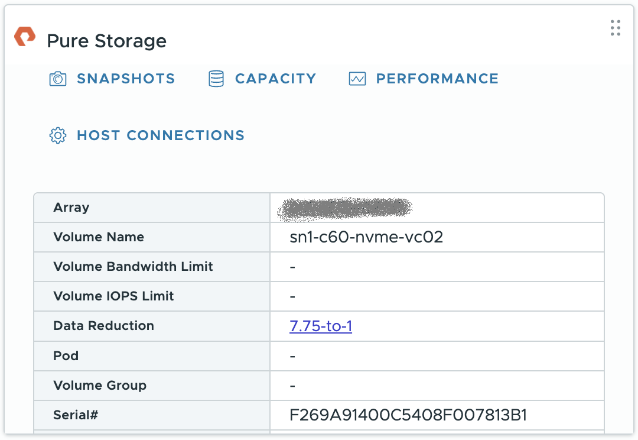638x440 pixels.
Task: Switch to the SNAPSHOTS view
Action: click(126, 78)
